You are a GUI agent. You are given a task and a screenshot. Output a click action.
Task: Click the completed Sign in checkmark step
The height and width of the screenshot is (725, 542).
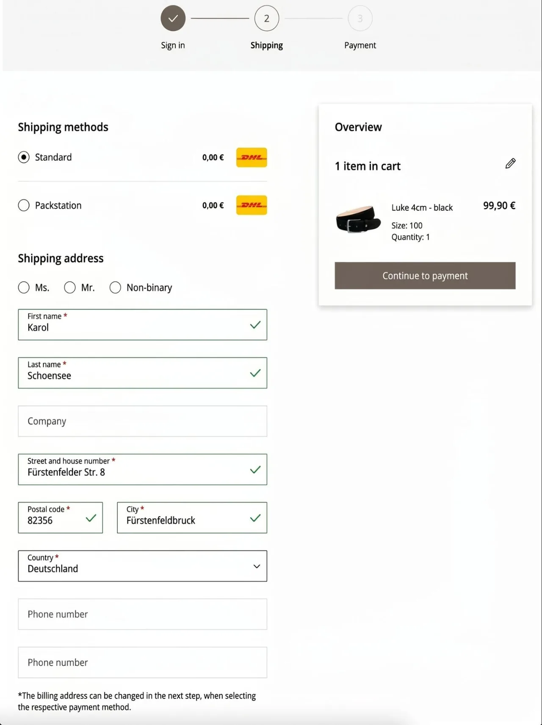click(173, 18)
